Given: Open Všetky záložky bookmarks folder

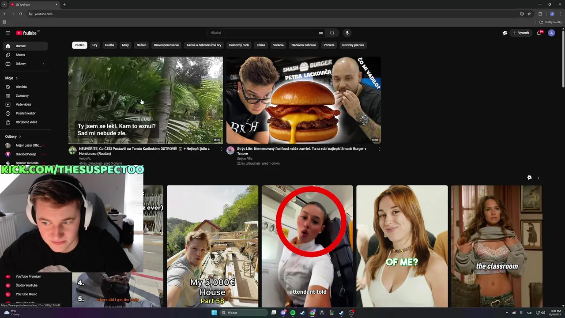Looking at the screenshot, I should tap(550, 22).
